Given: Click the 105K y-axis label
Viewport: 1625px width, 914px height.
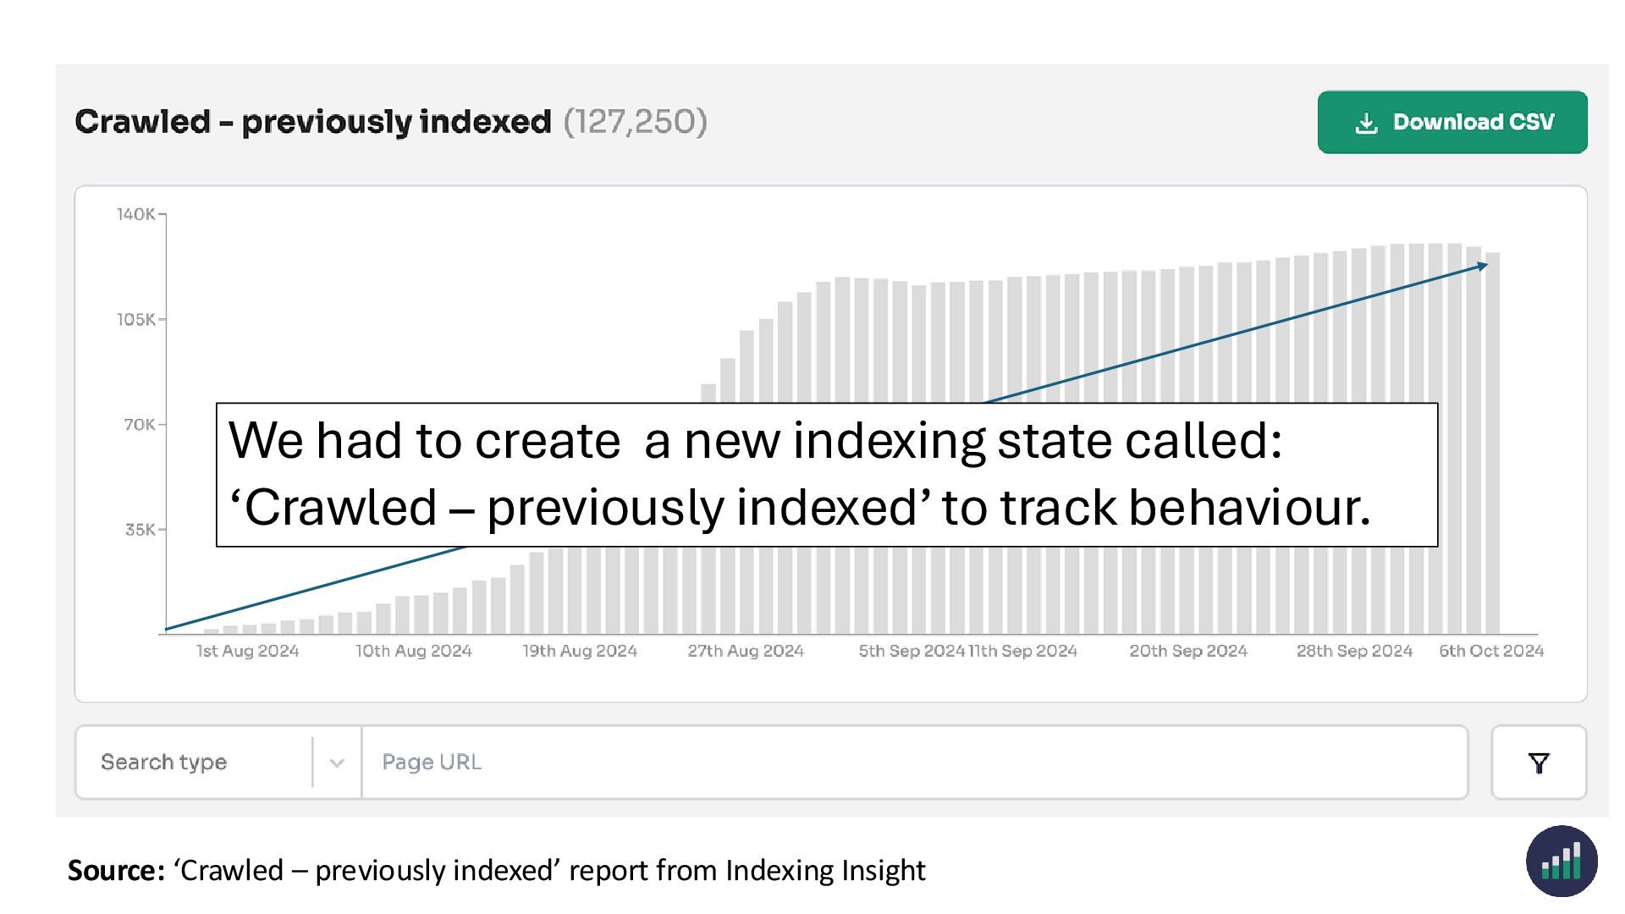Looking at the screenshot, I should [x=135, y=319].
